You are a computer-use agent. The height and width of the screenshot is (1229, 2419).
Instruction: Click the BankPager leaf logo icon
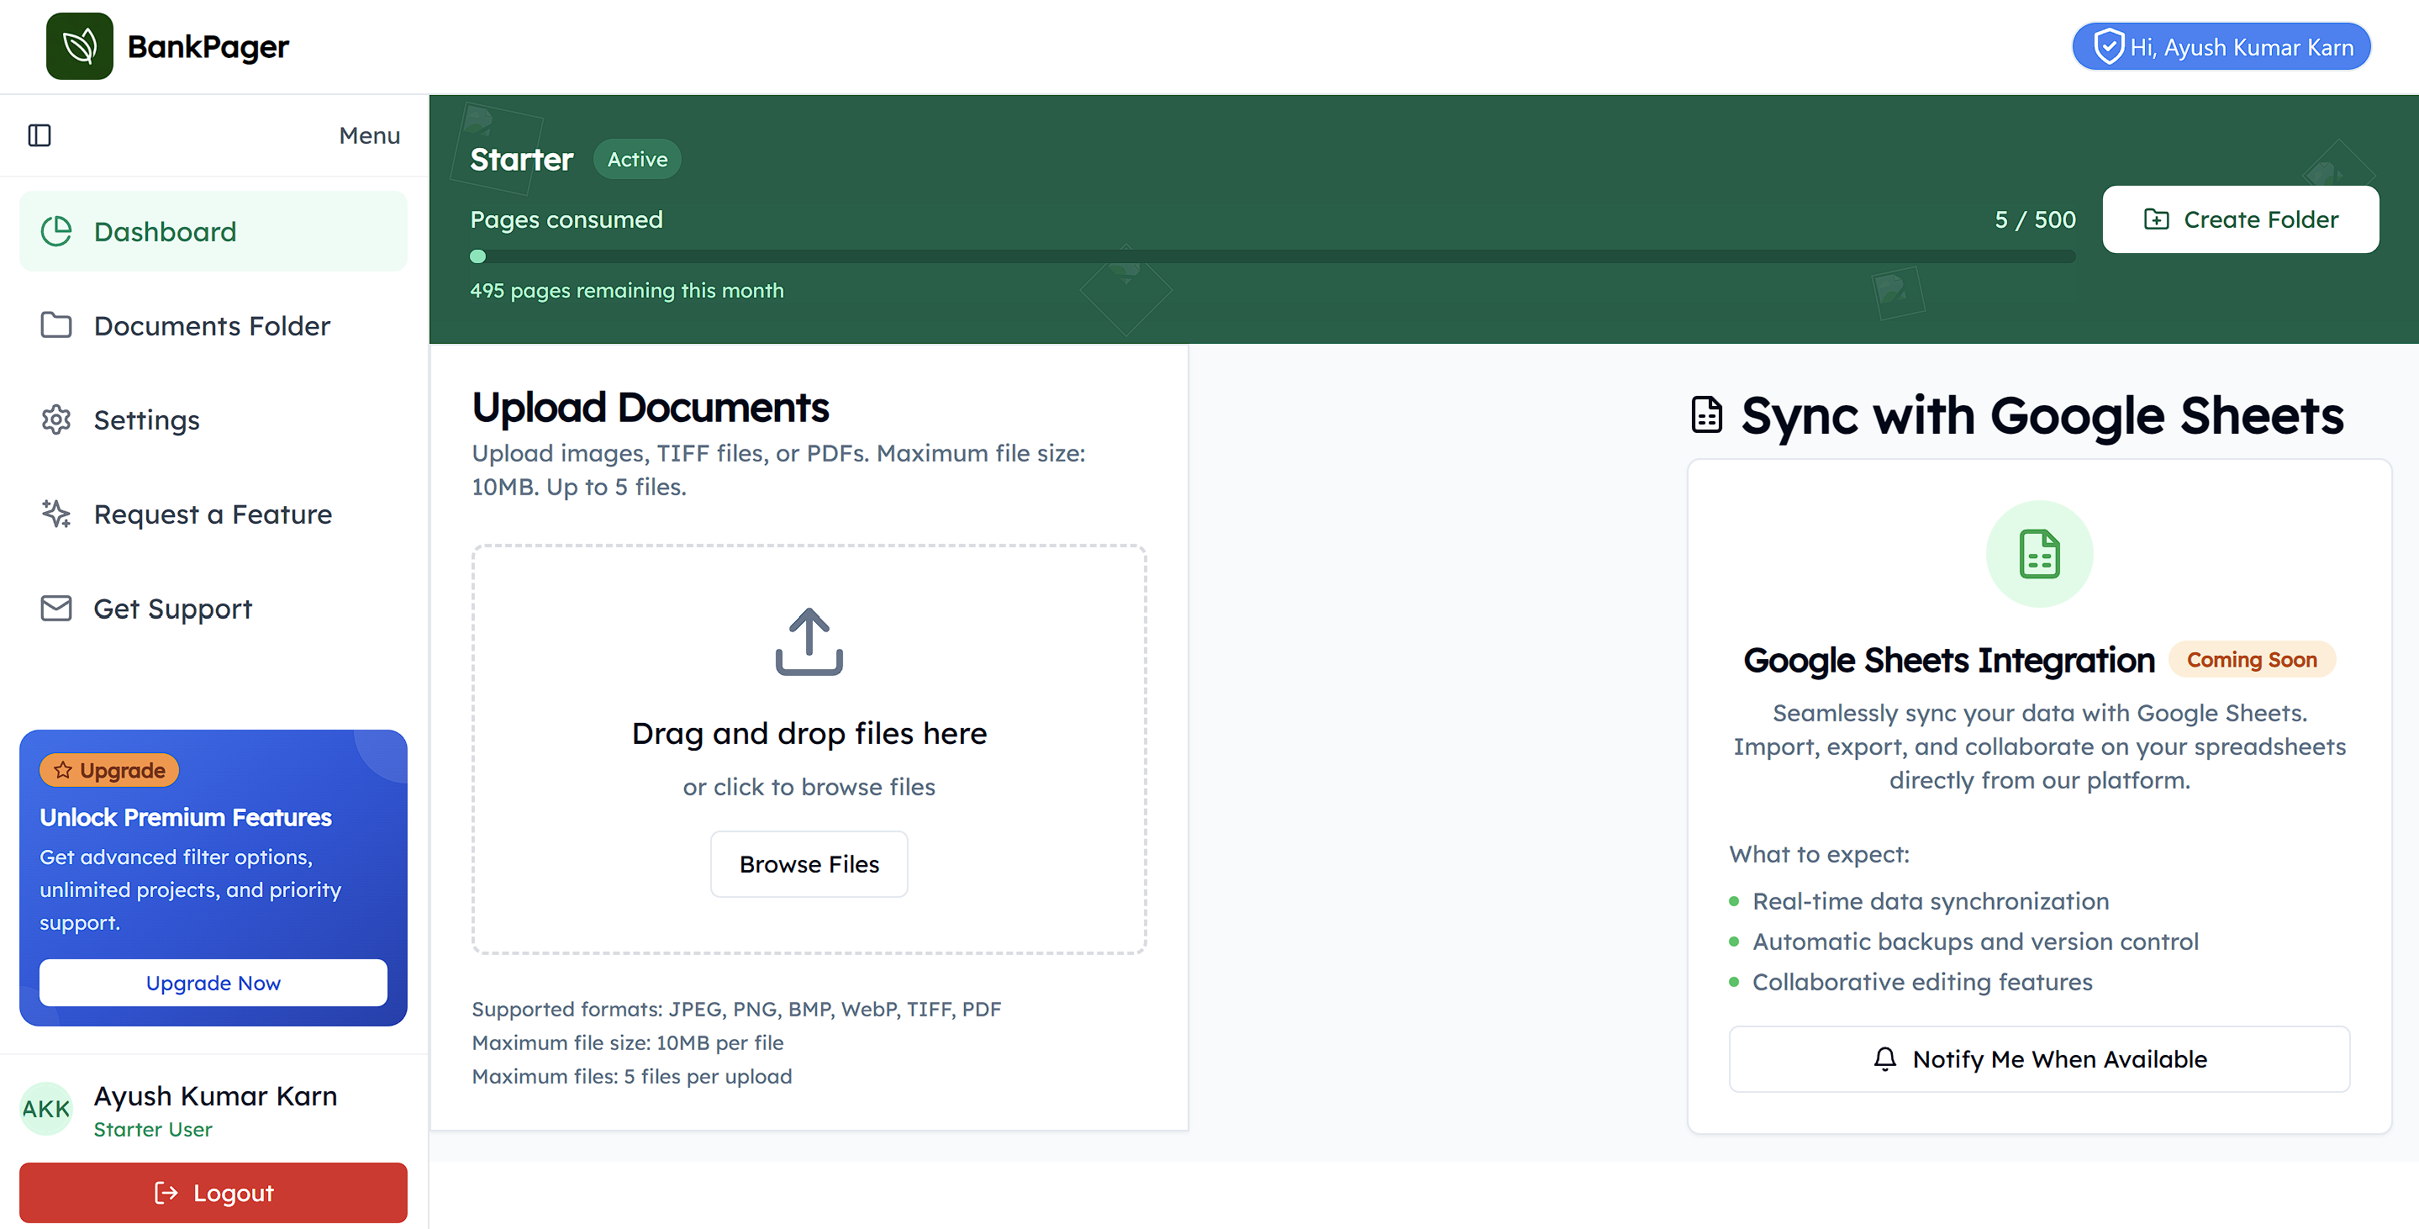[x=79, y=46]
